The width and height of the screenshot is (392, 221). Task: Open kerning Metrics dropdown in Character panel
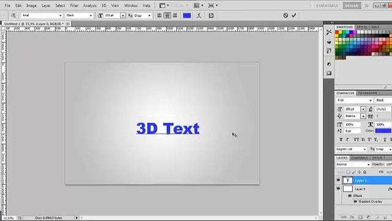point(363,116)
